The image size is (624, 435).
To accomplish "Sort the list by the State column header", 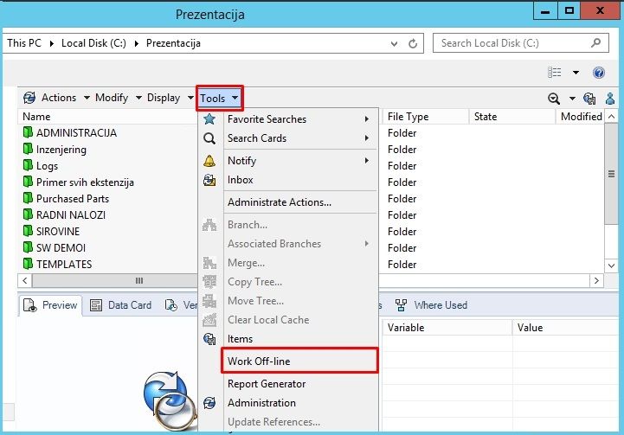I will (486, 117).
